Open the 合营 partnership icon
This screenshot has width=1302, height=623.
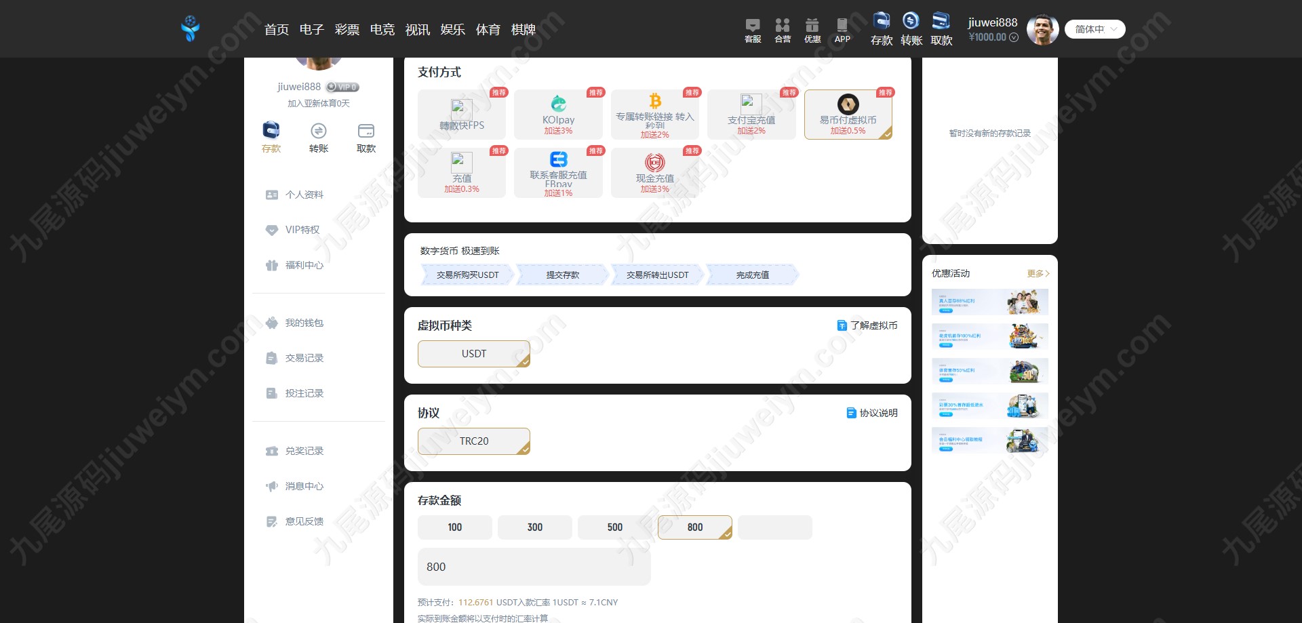(x=783, y=31)
